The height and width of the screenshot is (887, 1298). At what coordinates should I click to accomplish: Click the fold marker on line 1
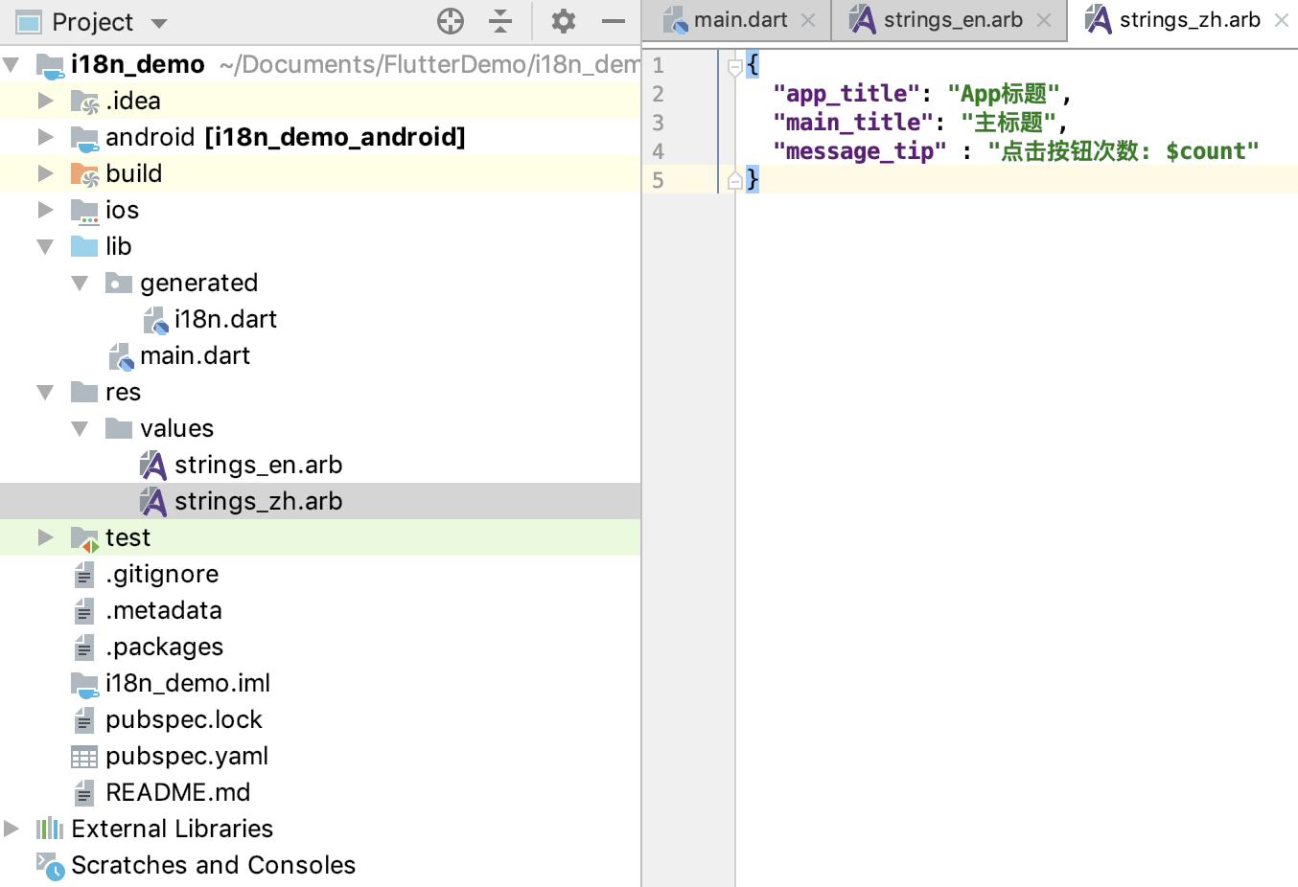(734, 66)
